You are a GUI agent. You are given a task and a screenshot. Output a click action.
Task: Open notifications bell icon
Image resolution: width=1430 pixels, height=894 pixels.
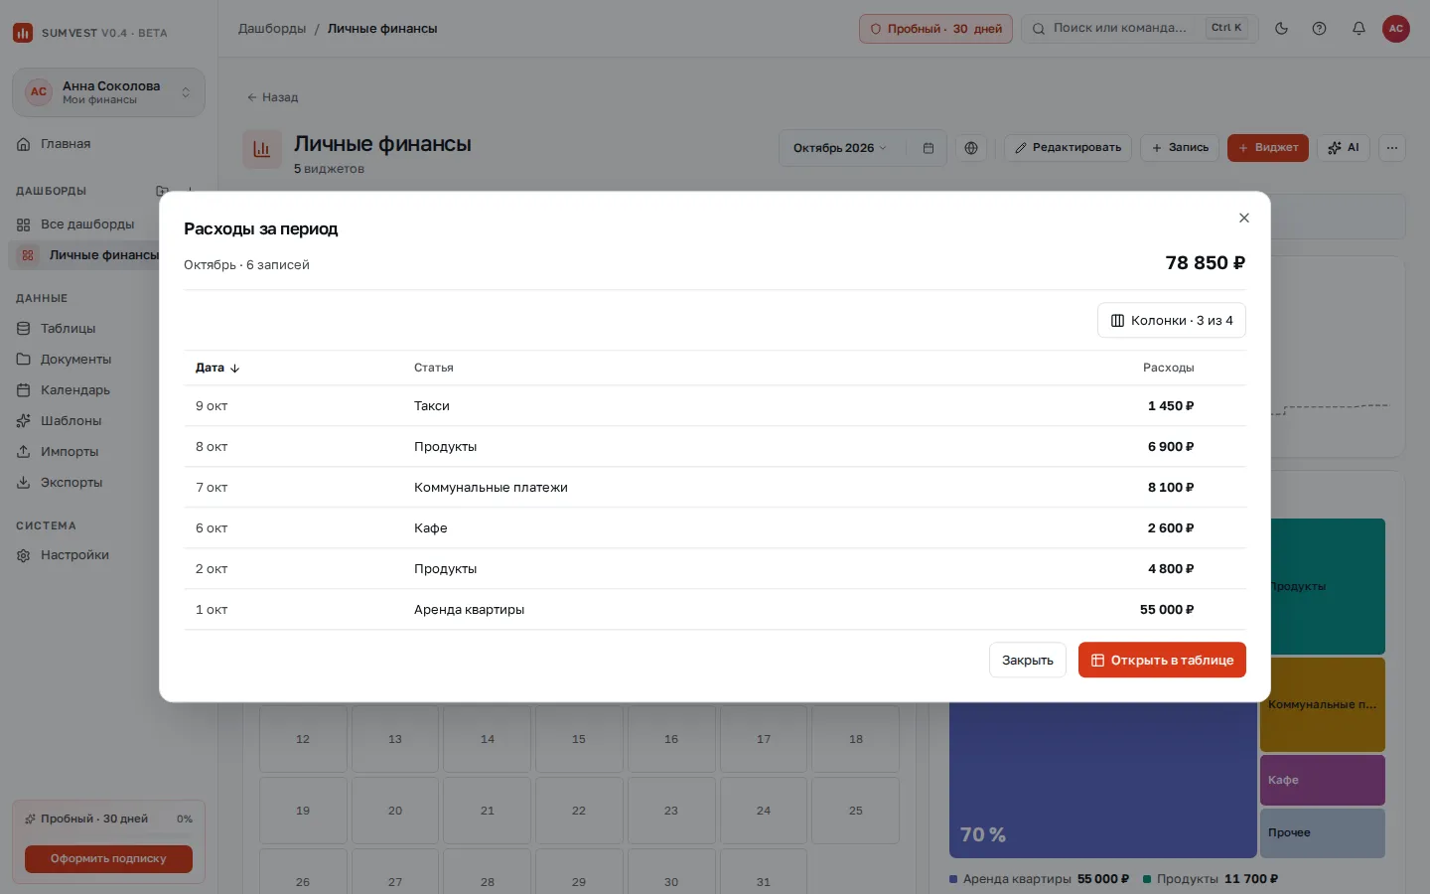coord(1358,29)
